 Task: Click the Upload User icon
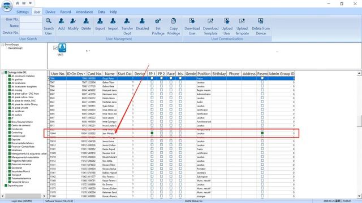[227, 21]
